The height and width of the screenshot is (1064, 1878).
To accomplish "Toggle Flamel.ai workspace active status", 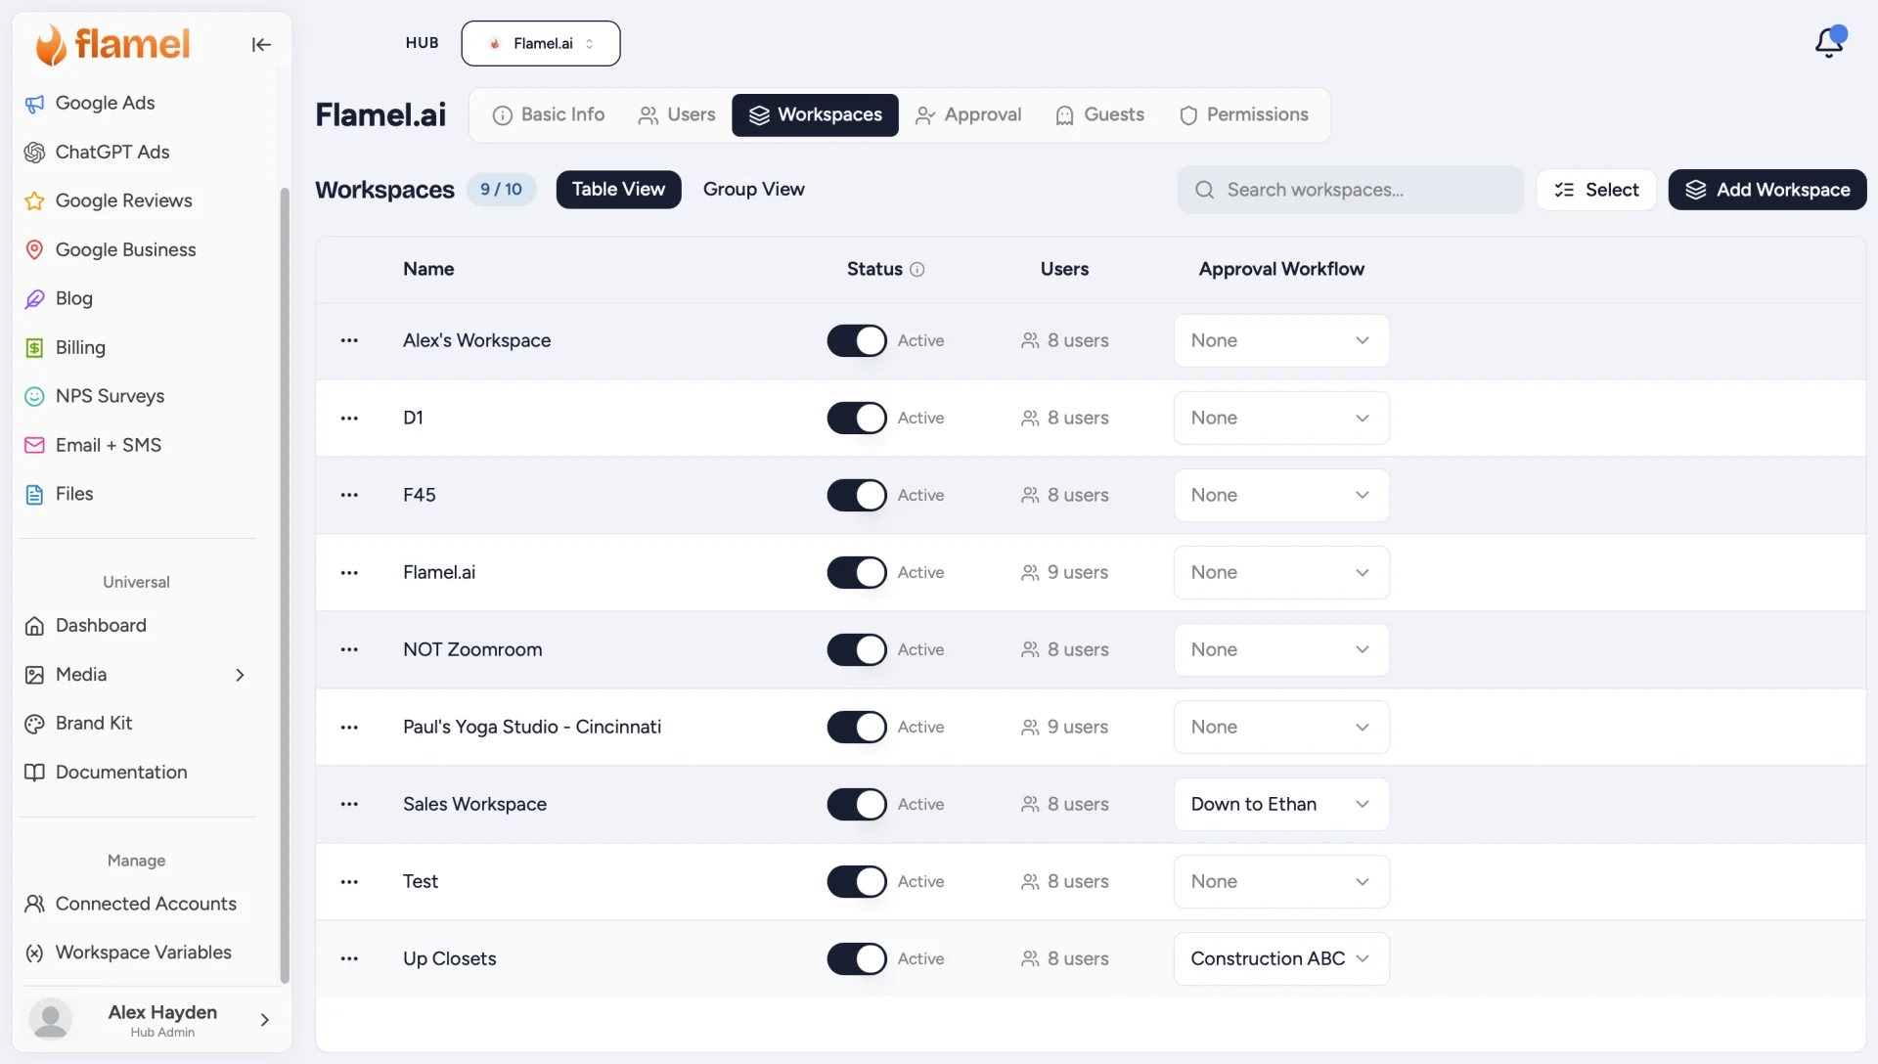I will click(857, 572).
